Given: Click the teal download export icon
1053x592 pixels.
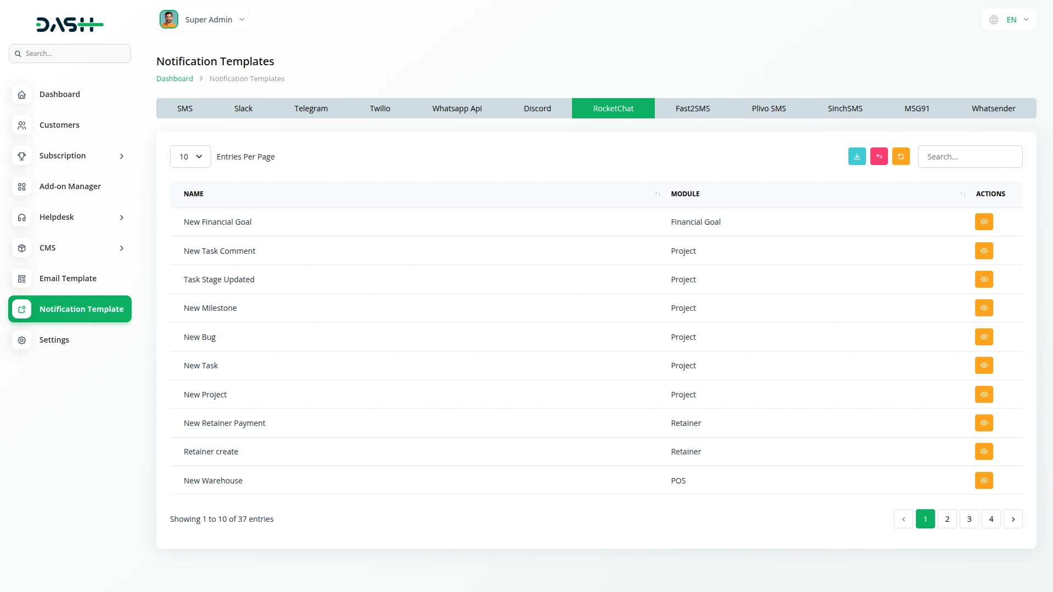Looking at the screenshot, I should 857,156.
